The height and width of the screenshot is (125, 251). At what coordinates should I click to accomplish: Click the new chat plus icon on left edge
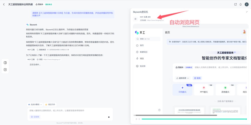click(5, 70)
